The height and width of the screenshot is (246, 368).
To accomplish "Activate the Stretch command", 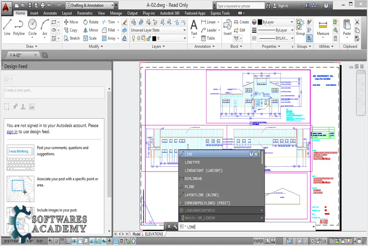I will coord(72,38).
